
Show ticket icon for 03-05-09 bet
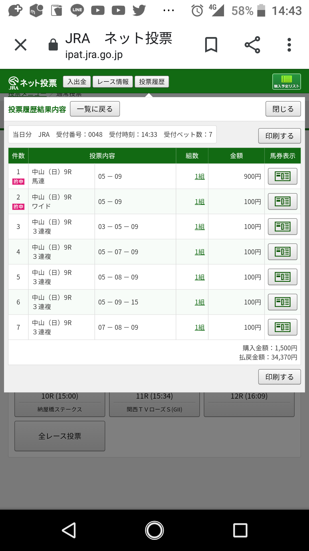coord(282,226)
